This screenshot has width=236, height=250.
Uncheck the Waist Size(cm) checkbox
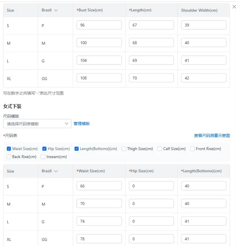[x=9, y=149]
